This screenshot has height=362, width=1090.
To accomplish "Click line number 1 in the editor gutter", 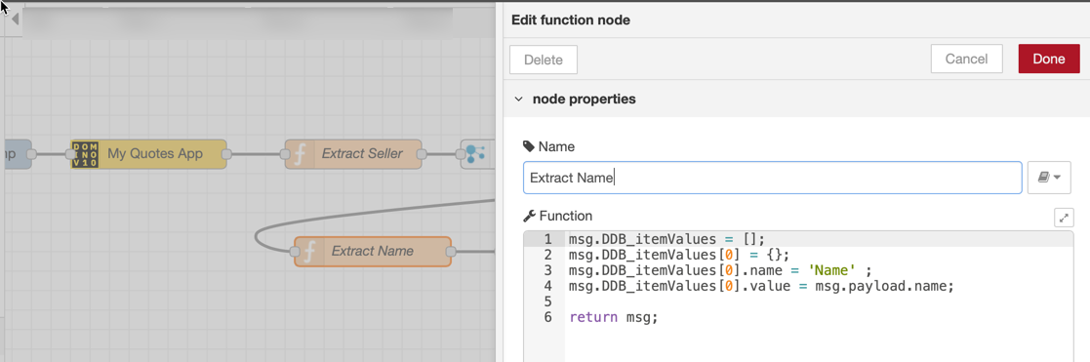I will click(x=548, y=239).
